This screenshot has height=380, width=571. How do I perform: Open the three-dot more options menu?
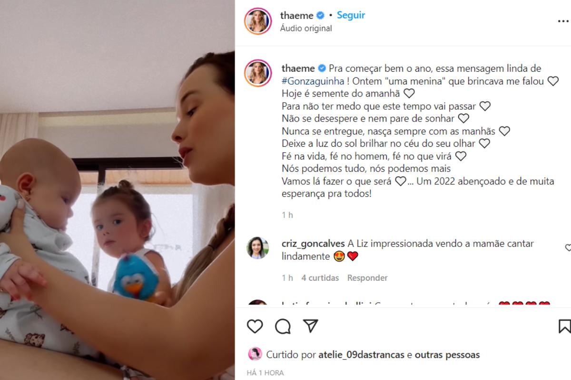(563, 21)
